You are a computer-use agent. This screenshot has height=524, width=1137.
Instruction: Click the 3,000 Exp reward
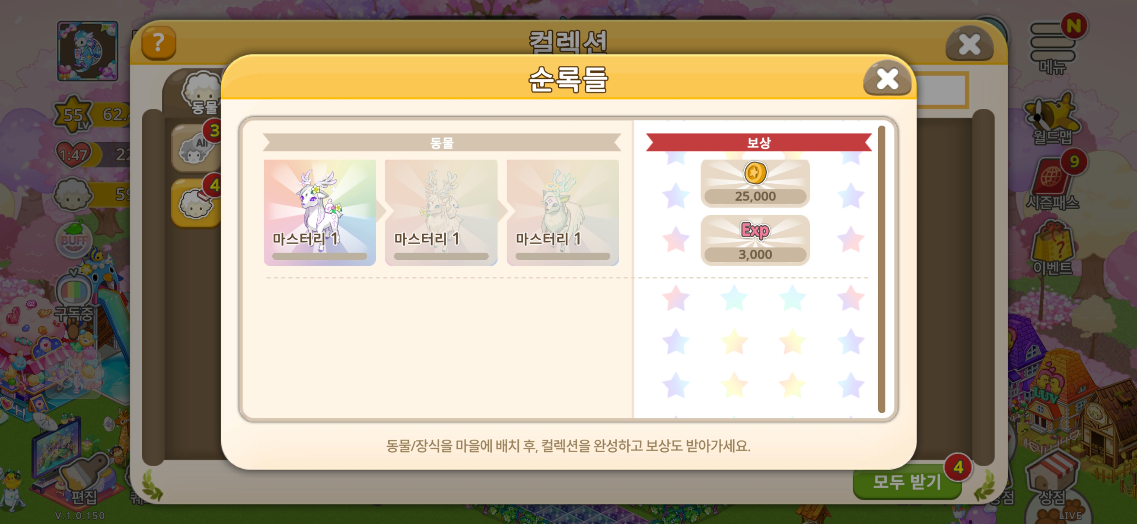[755, 240]
